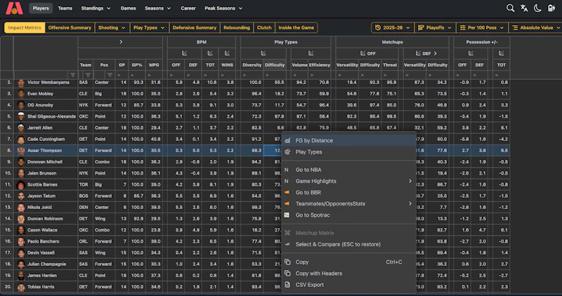Open the Pos column filter icon

point(110,75)
